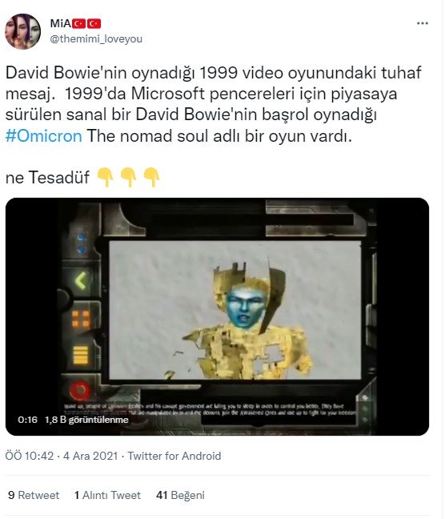Click the MiA display name

[x=60, y=23]
